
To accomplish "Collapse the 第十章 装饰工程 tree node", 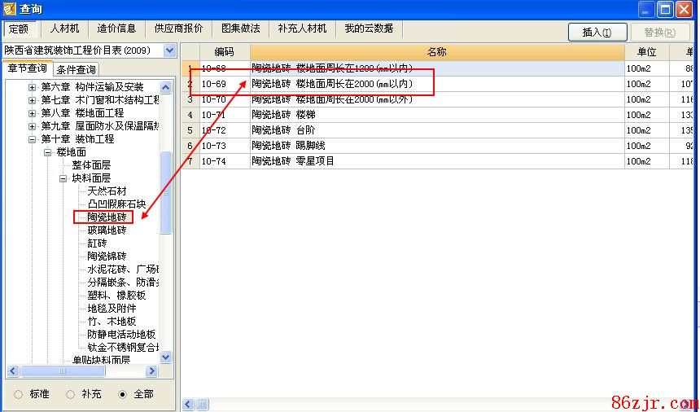I will coord(33,139).
